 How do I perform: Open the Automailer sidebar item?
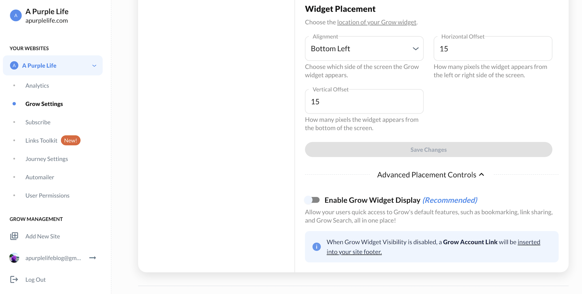(40, 177)
